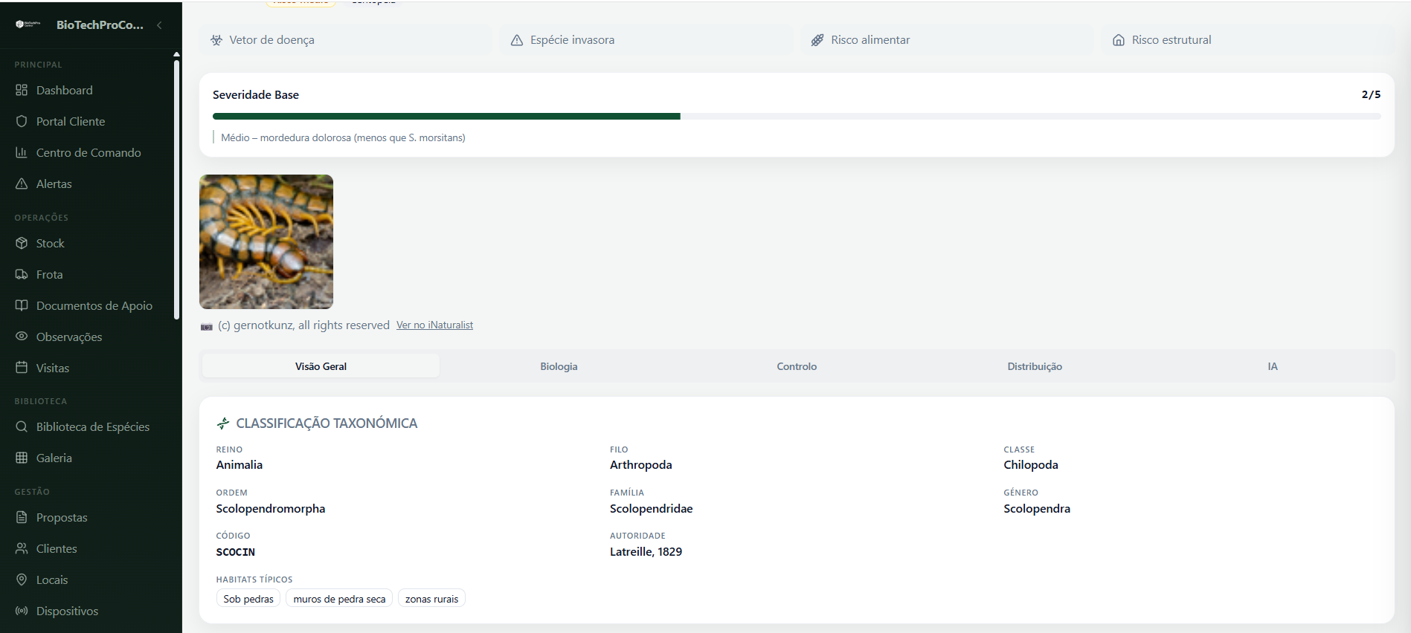Click the Visitas calendar icon

point(22,367)
